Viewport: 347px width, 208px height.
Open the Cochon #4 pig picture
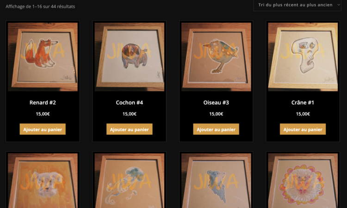tap(130, 57)
